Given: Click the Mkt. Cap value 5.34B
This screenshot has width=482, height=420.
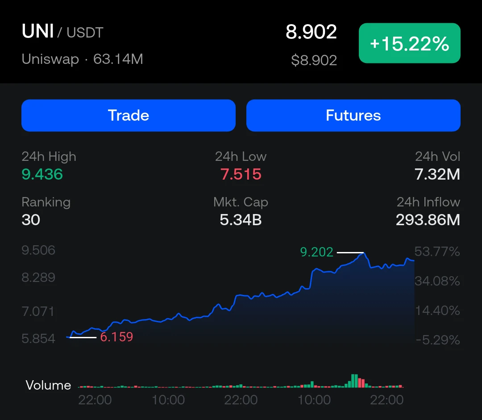Looking at the screenshot, I should (x=241, y=220).
